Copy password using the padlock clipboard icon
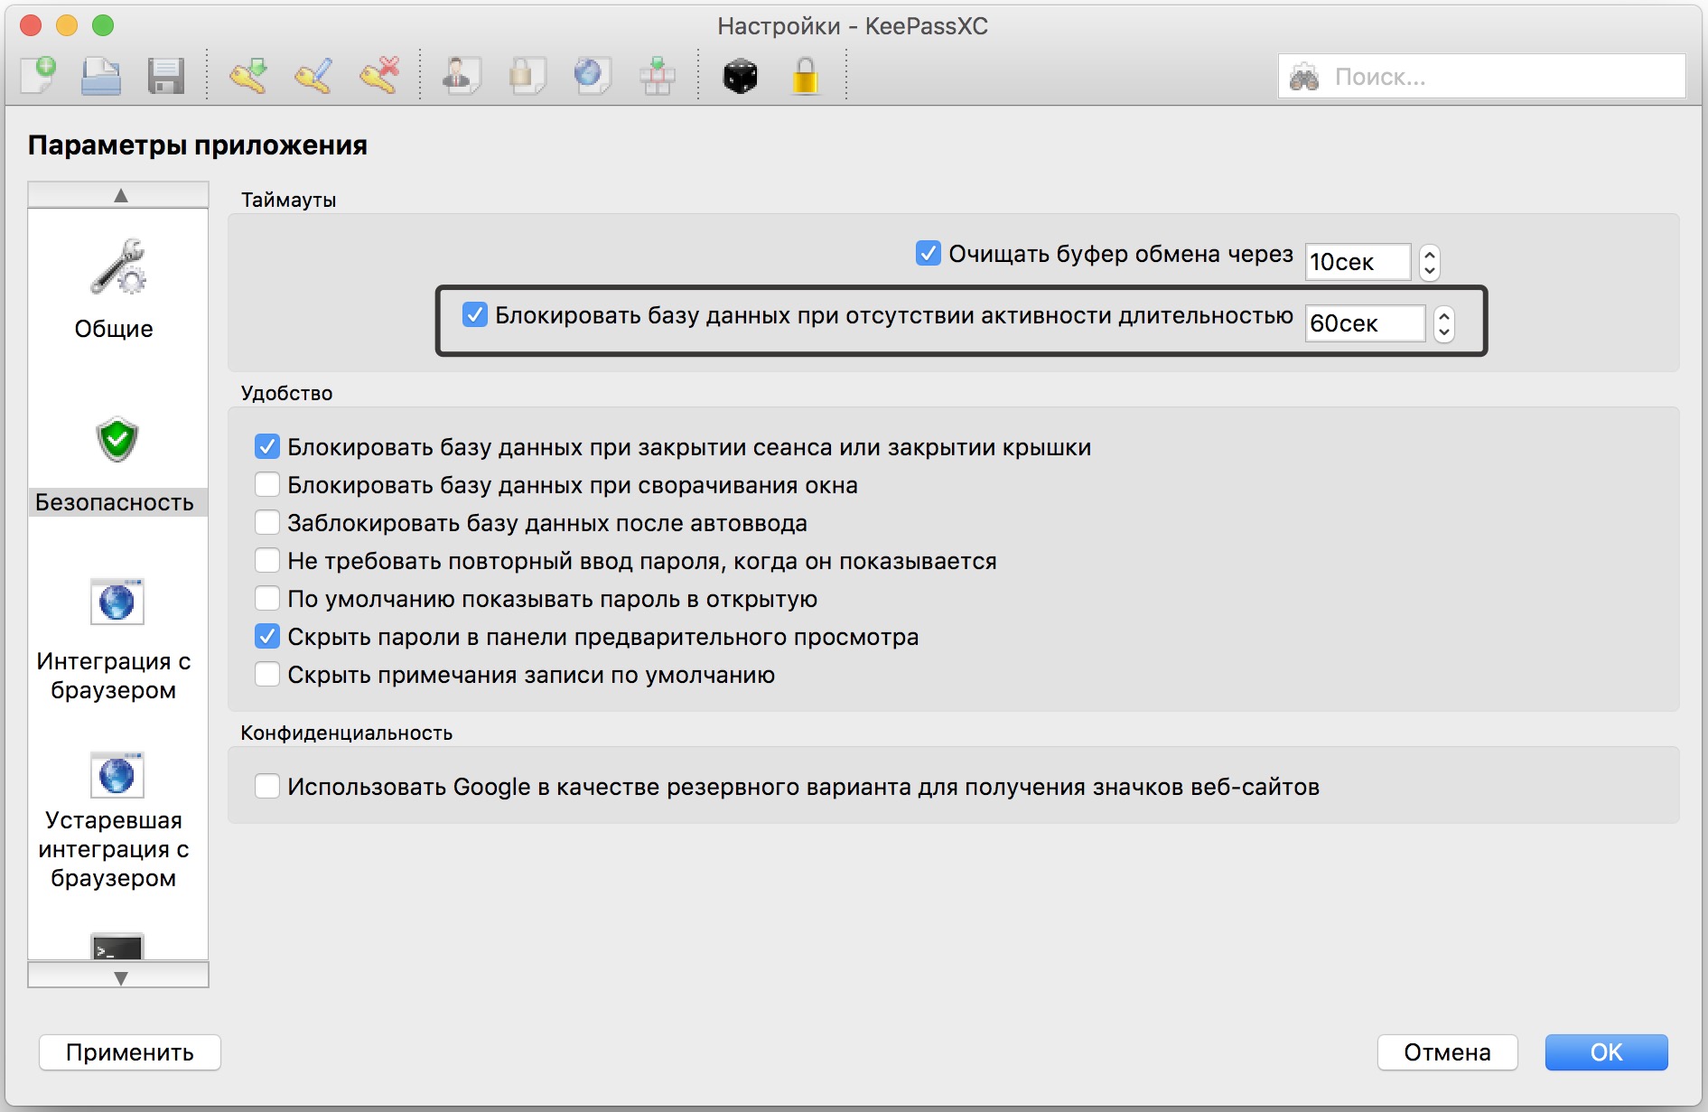Screen dimensions: 1708x1112 coord(527,76)
